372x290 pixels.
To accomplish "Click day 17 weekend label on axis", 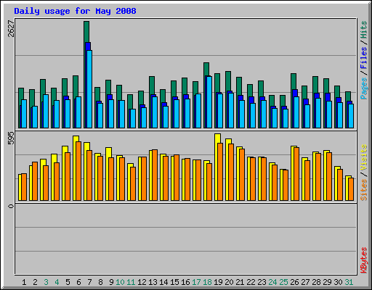I will [x=196, y=282].
